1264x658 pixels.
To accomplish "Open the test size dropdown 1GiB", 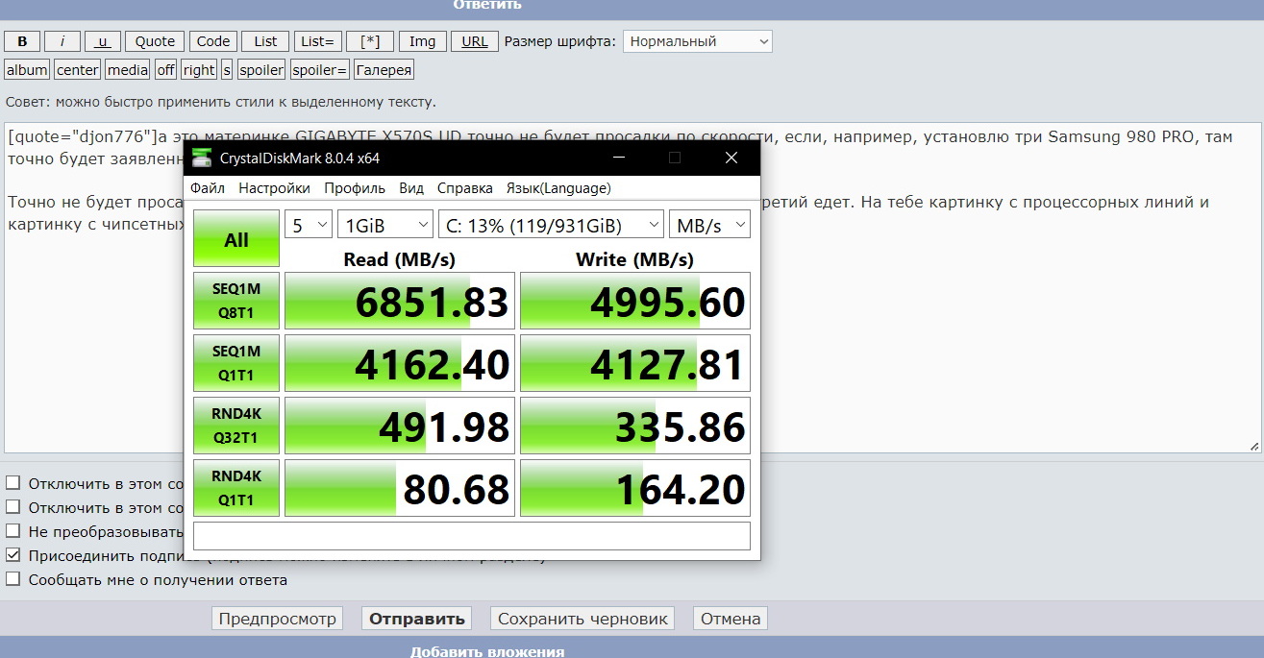I will pyautogui.click(x=385, y=225).
